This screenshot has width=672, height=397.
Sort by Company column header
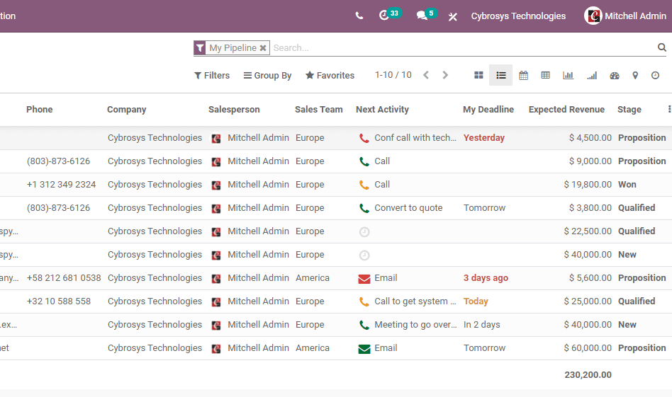coord(126,110)
